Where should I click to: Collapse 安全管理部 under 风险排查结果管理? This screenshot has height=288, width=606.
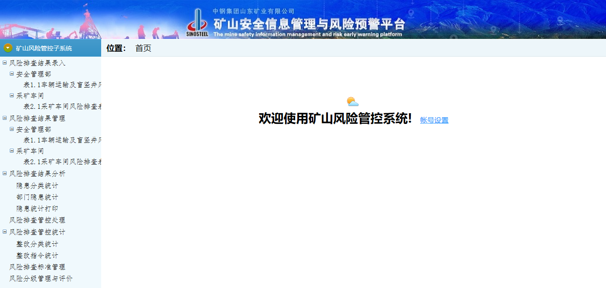12,129
